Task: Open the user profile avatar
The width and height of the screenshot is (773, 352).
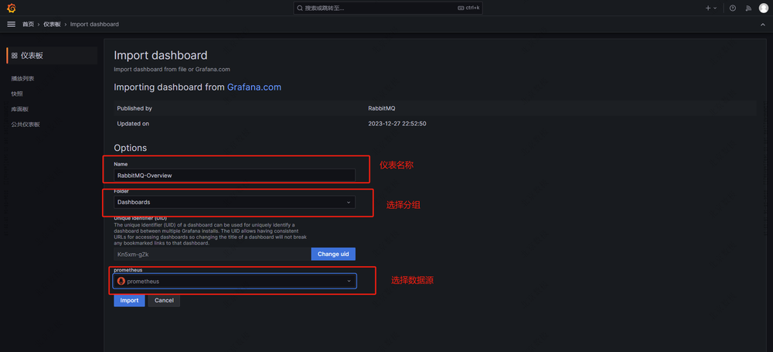Action: pyautogui.click(x=764, y=8)
